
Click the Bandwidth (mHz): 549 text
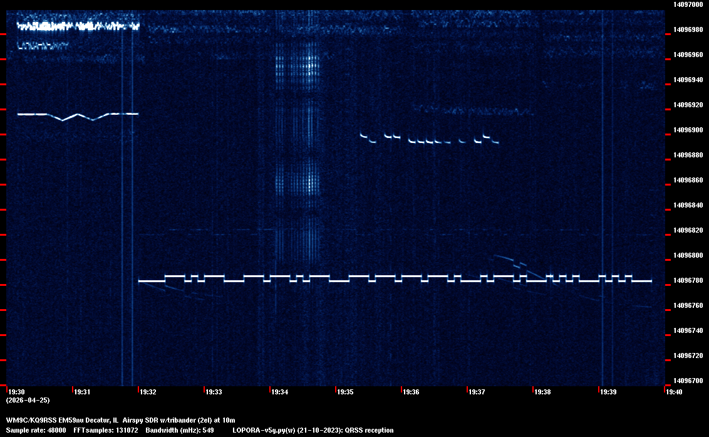180,430
